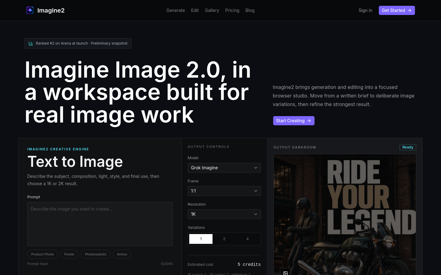This screenshot has width=441, height=275.
Task: Select 1 variation
Action: 201,239
